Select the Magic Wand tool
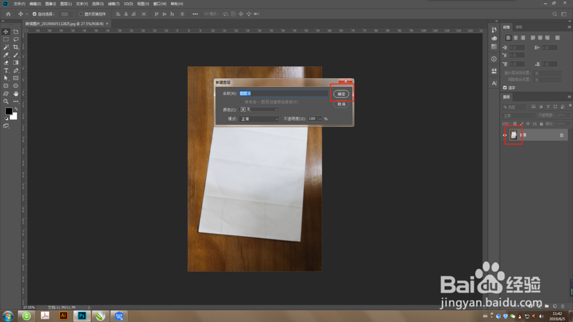The height and width of the screenshot is (322, 573). 6,47
